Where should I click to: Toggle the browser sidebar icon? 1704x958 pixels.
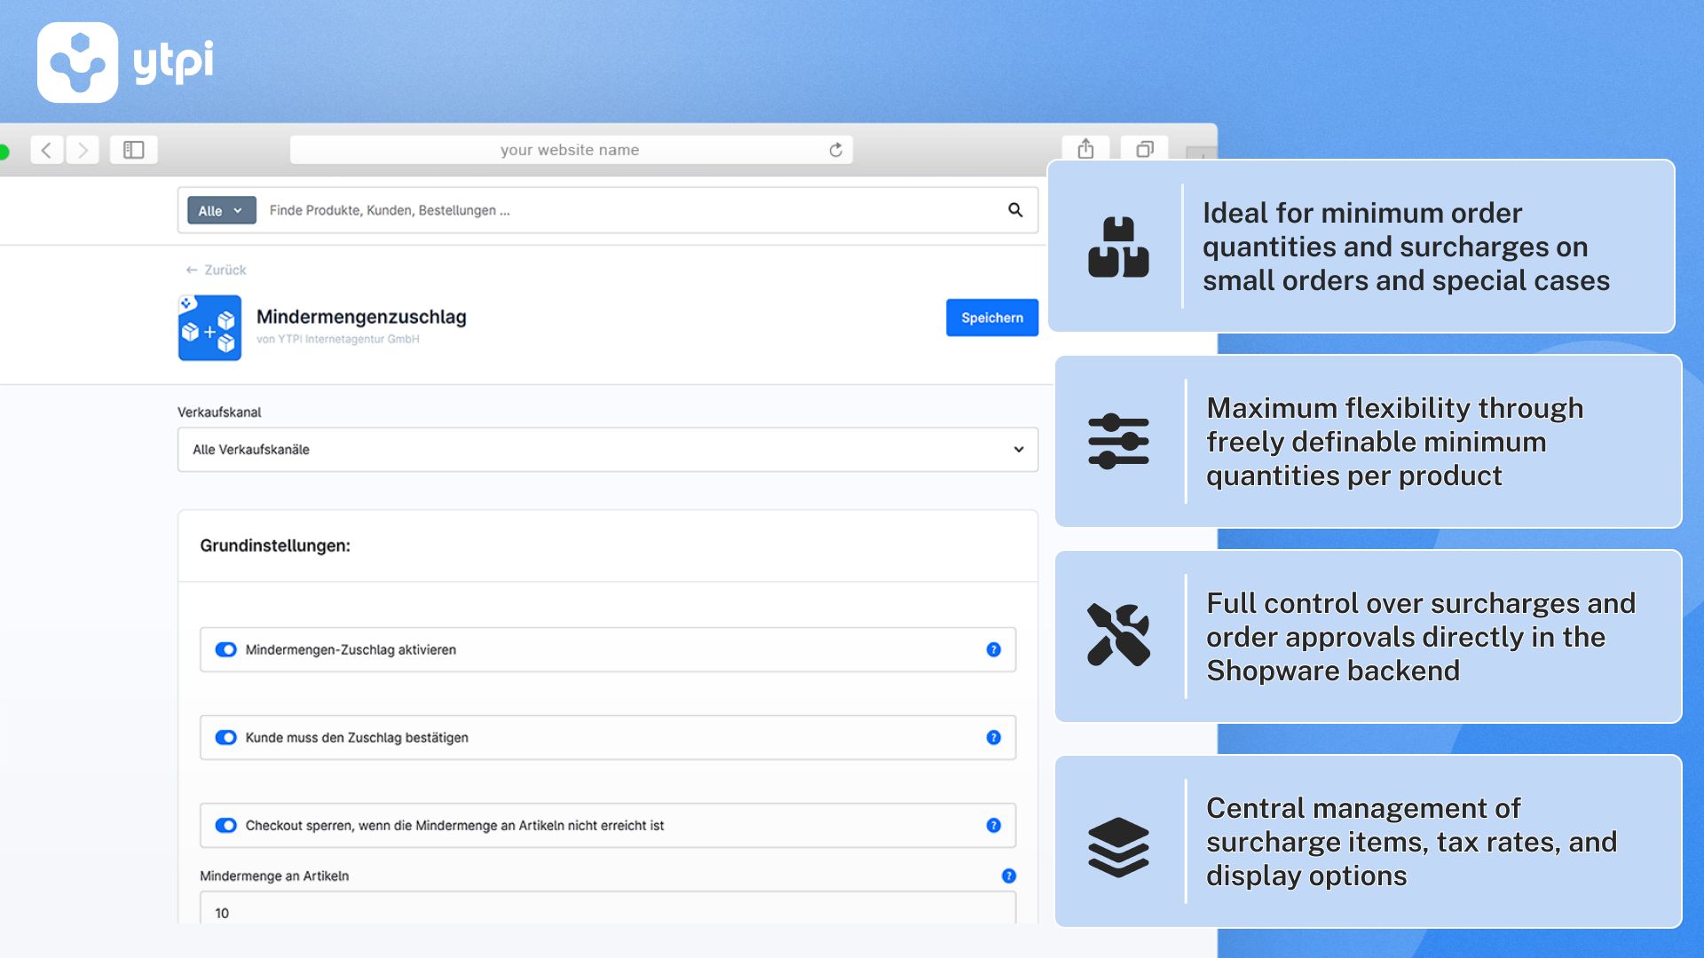pos(134,150)
